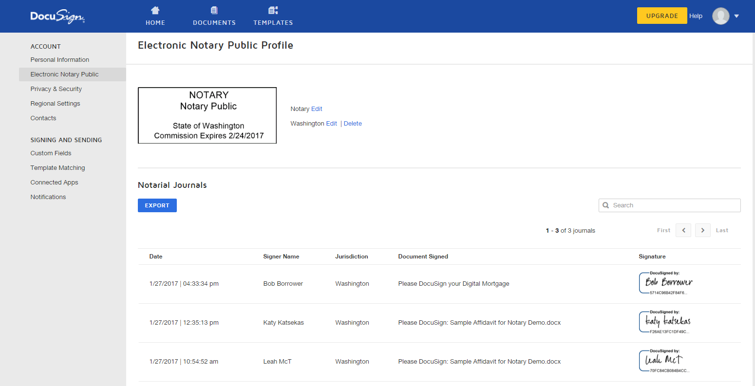755x386 pixels.
Task: Click the Notarial Journals heading
Action: point(172,185)
